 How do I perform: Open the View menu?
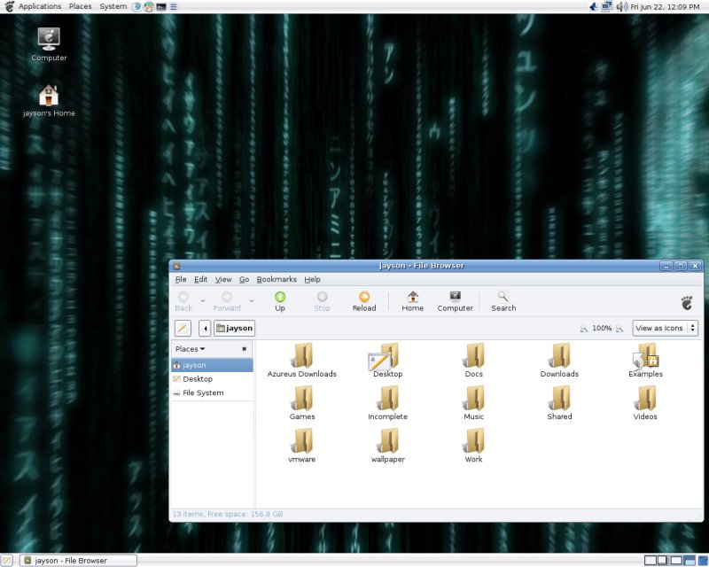[223, 279]
